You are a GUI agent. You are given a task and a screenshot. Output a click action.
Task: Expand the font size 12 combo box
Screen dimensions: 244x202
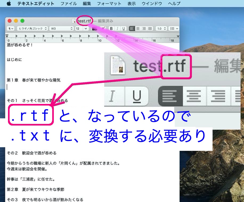point(86,29)
